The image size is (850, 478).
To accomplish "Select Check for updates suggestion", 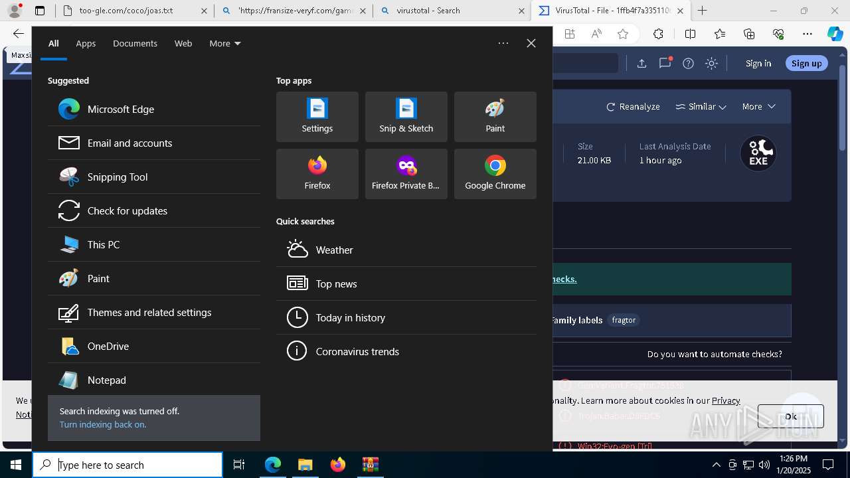I will (154, 210).
